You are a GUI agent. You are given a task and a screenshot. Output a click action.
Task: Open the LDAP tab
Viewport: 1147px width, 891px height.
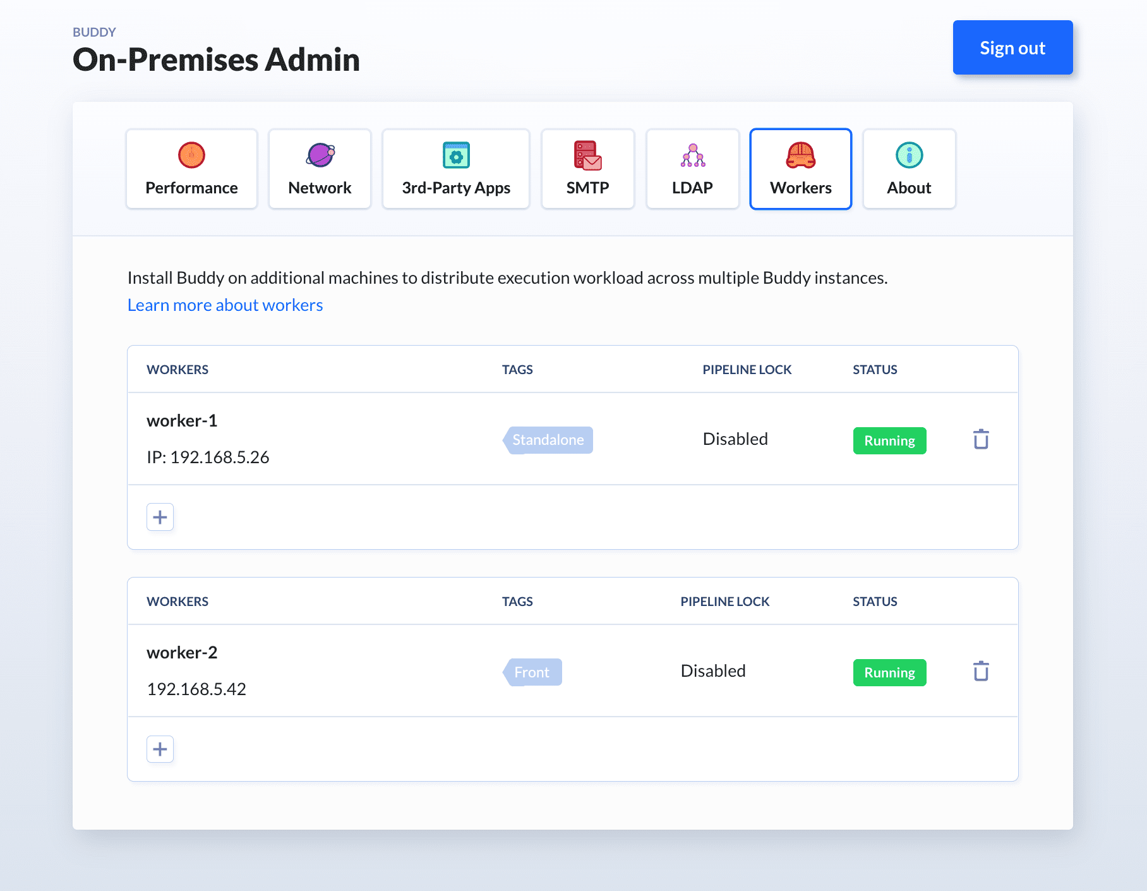[692, 169]
